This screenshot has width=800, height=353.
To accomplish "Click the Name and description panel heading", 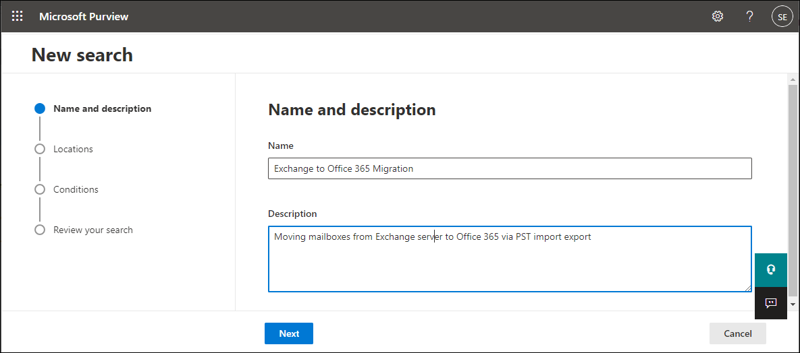I will pyautogui.click(x=352, y=110).
